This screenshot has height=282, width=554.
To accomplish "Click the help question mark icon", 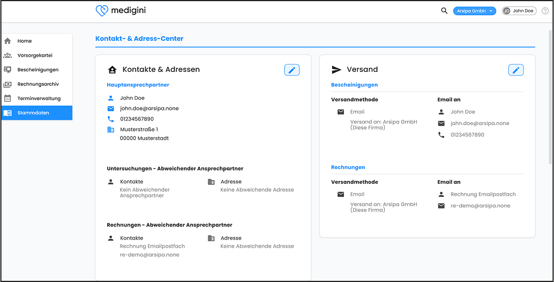I will pos(545,11).
